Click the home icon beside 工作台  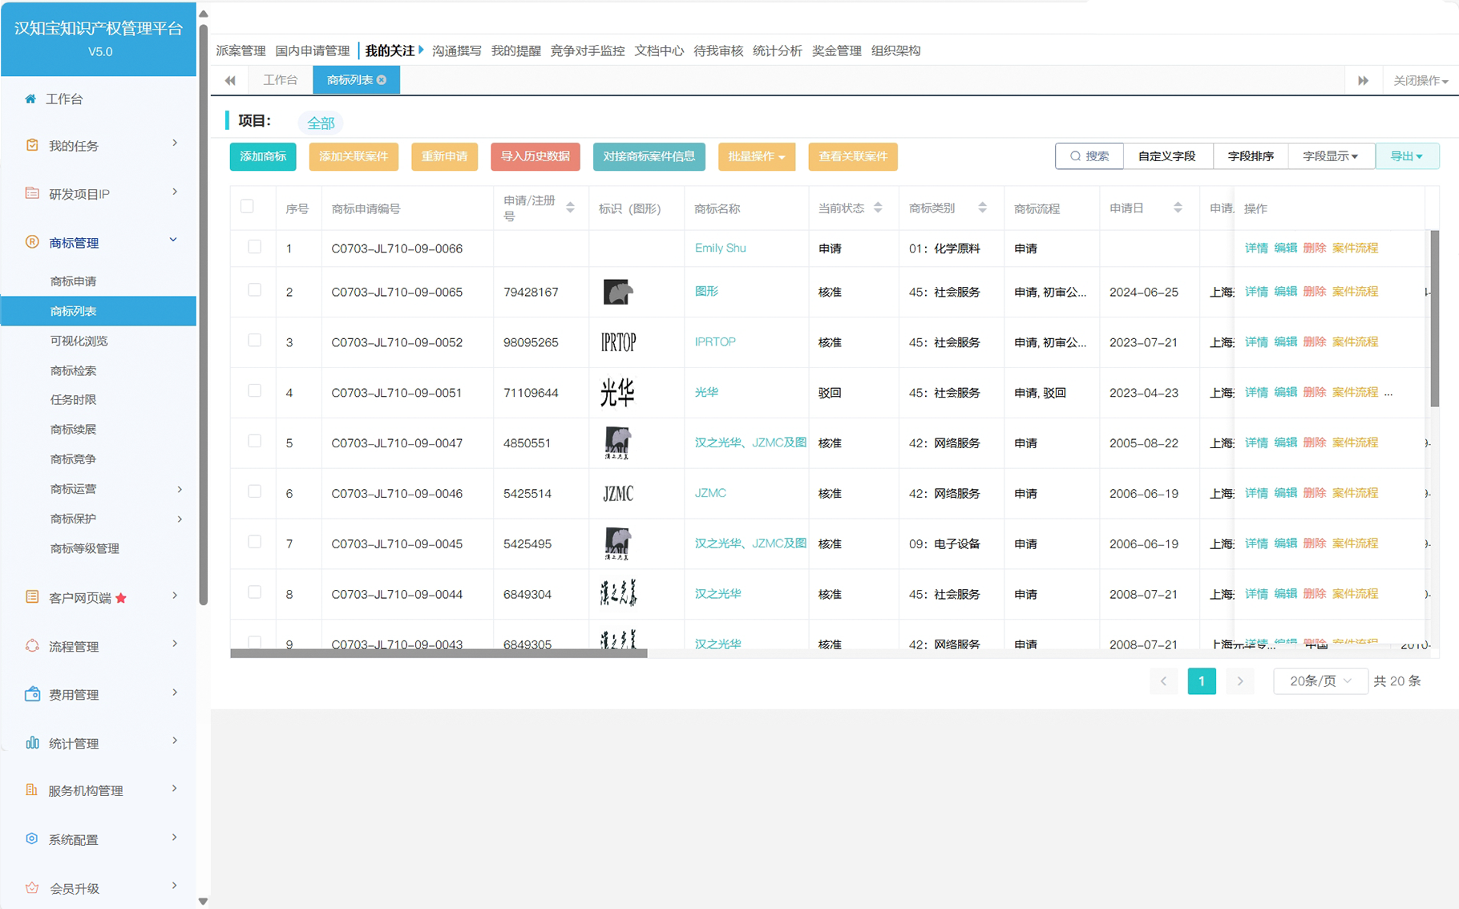[30, 99]
